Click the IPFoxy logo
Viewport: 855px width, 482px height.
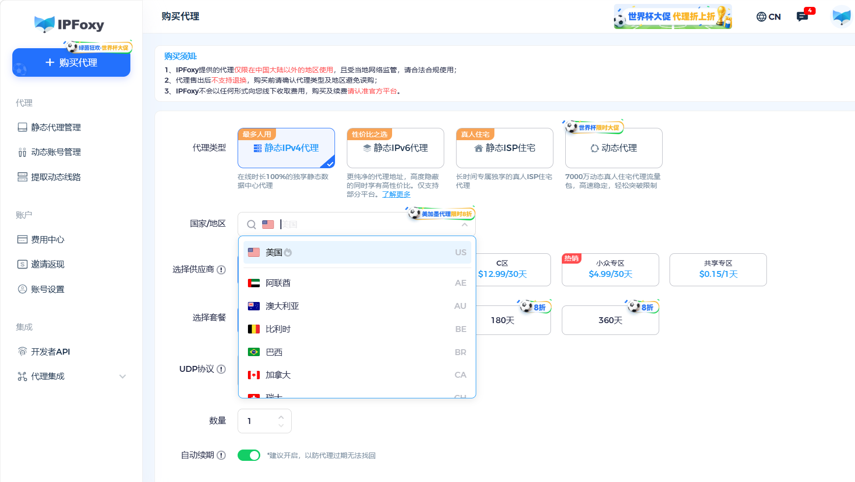(x=69, y=24)
